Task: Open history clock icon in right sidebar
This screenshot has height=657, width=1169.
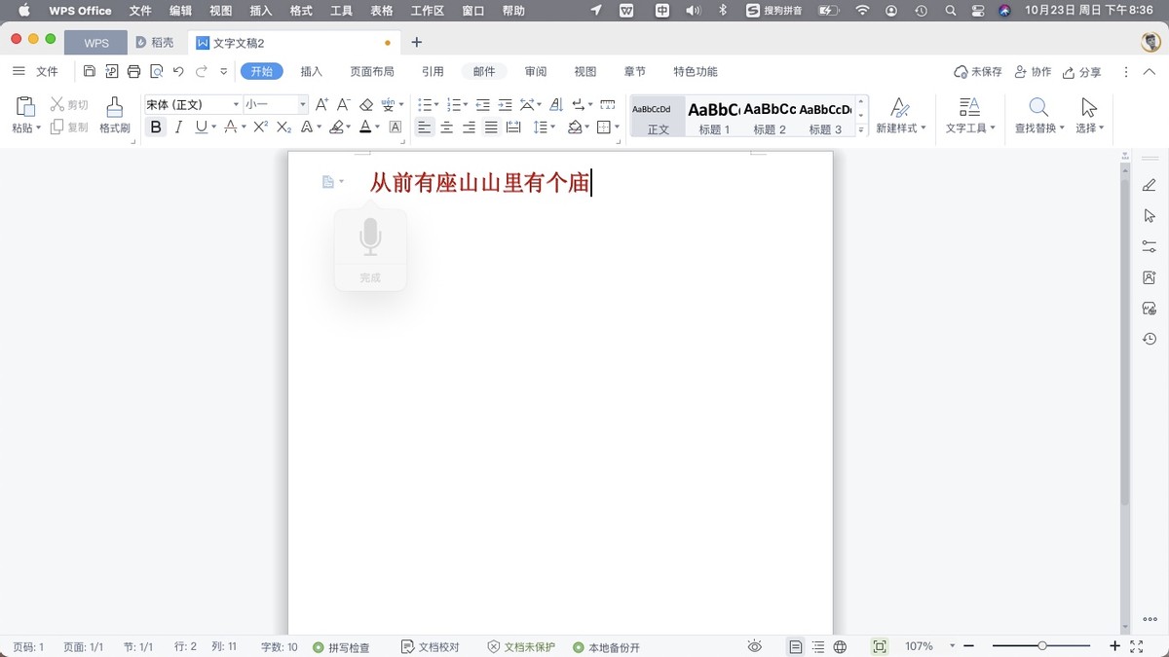Action: pyautogui.click(x=1150, y=339)
